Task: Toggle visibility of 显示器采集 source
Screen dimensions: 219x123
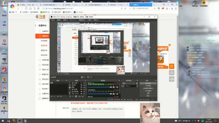Action: (x=81, y=92)
